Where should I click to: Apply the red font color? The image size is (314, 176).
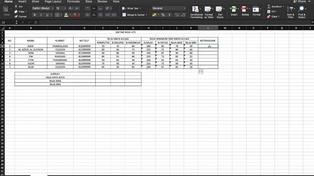(75, 15)
